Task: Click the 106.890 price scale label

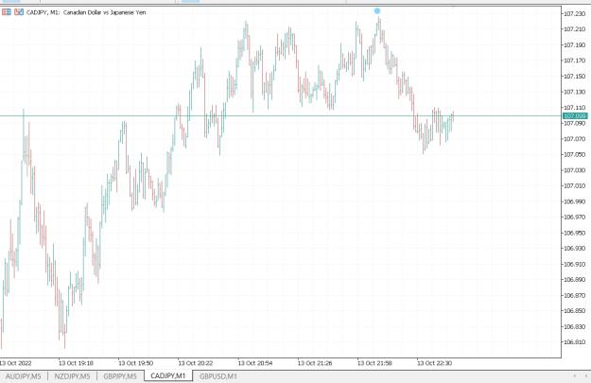Action: pyautogui.click(x=574, y=279)
